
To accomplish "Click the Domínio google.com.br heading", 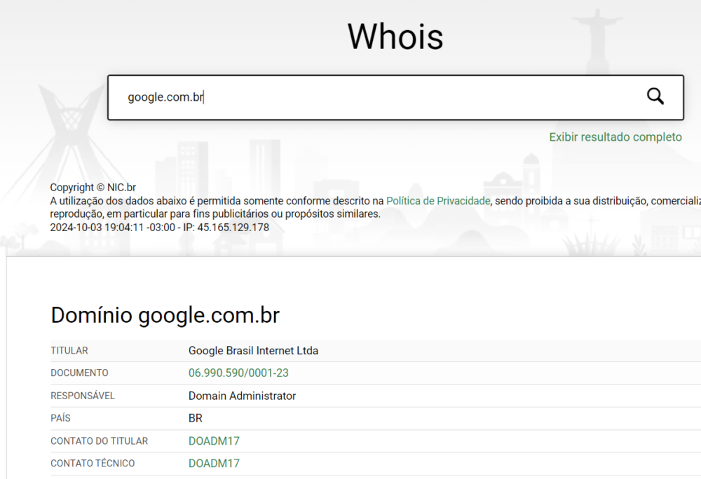I will coord(165,314).
